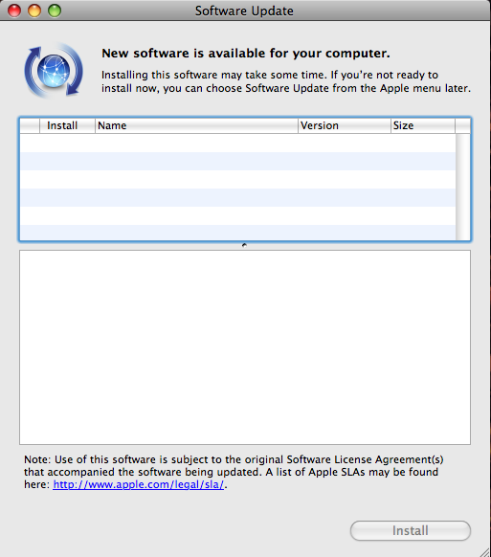Image resolution: width=491 pixels, height=557 pixels.
Task: Sort updates by the Name column header
Action: coord(196,125)
